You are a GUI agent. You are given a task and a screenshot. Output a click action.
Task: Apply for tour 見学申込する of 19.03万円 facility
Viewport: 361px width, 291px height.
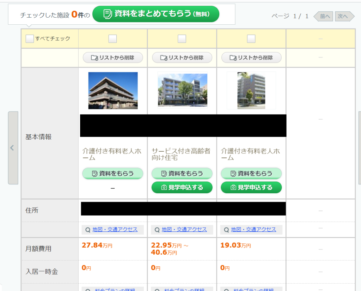pos(251,187)
